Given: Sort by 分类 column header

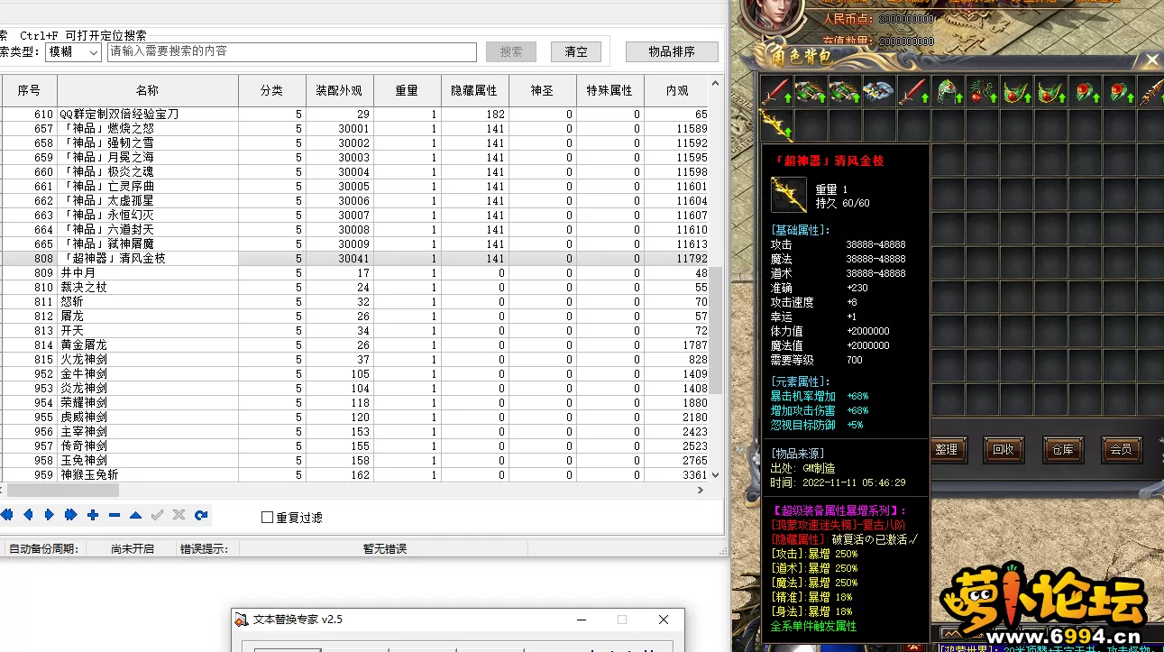Looking at the screenshot, I should [x=272, y=91].
